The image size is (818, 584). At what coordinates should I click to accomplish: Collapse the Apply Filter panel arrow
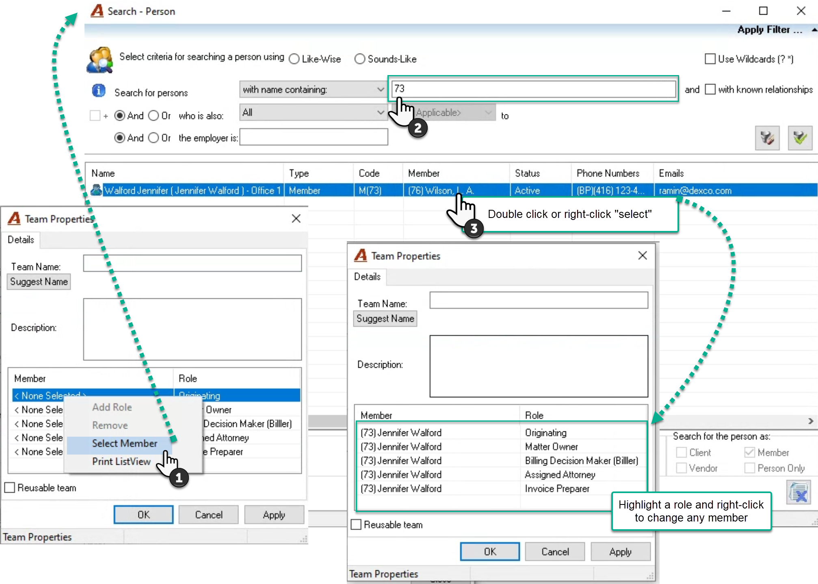(x=814, y=30)
